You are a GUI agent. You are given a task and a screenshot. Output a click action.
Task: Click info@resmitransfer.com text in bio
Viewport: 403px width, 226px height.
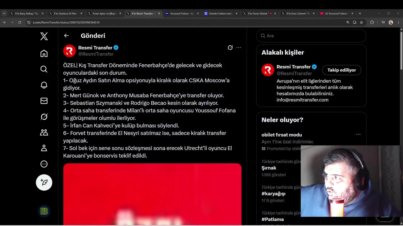(303, 100)
